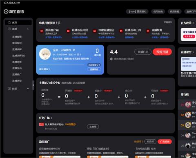196x158 pixels.
Task: Click the blue link under 推流客户端
Action: [x=53, y=38]
